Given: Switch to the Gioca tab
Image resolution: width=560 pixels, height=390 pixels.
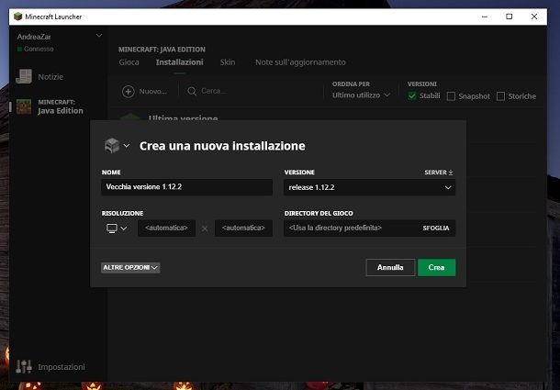Looking at the screenshot, I should 129,62.
